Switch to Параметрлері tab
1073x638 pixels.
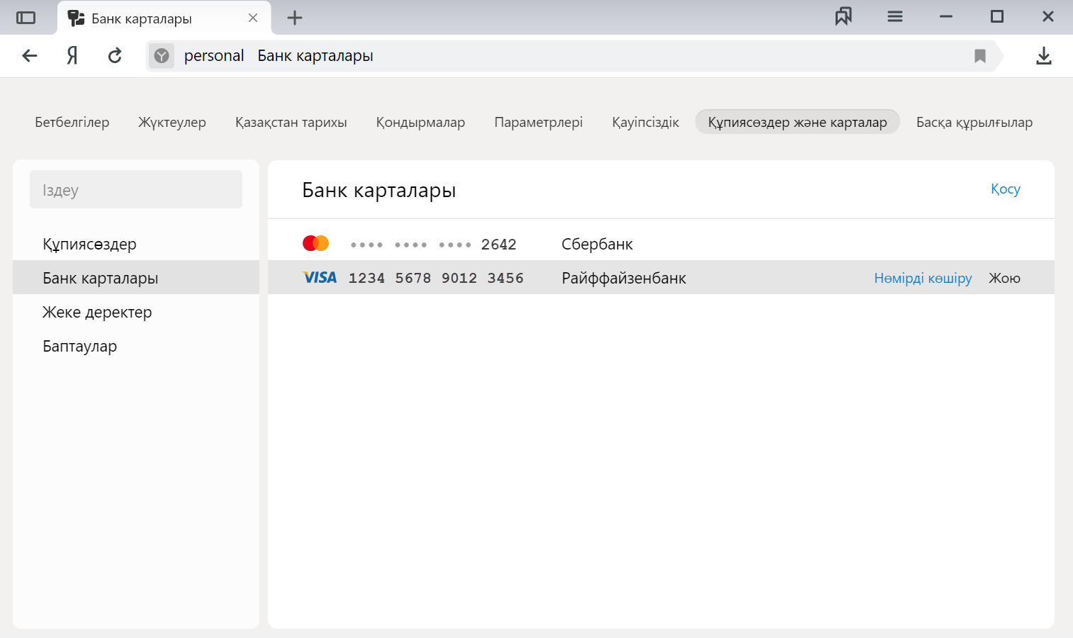pos(539,122)
